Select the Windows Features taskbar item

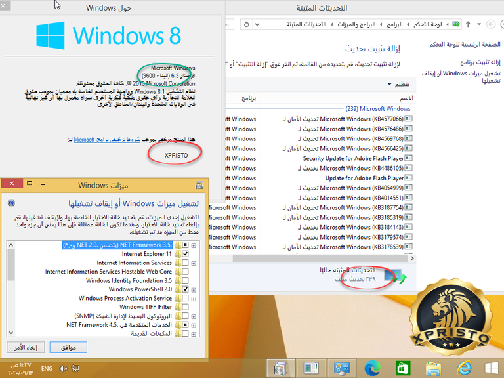(281, 368)
